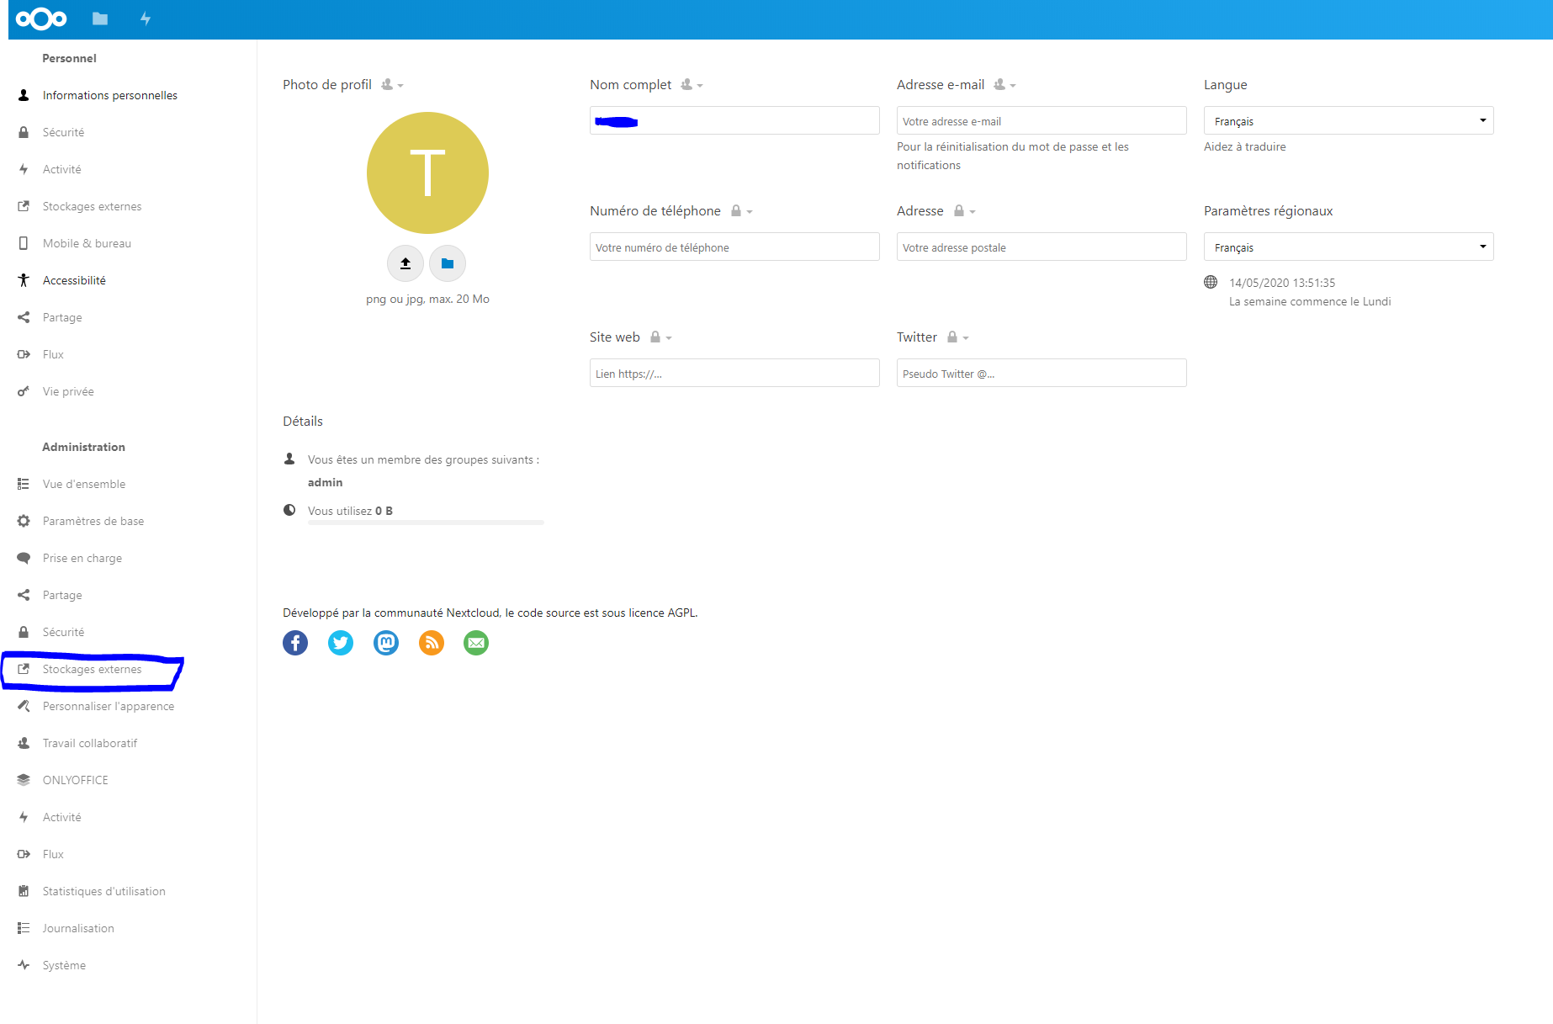The image size is (1553, 1024).
Task: Follow the Aidez à traduire link
Action: (x=1244, y=146)
